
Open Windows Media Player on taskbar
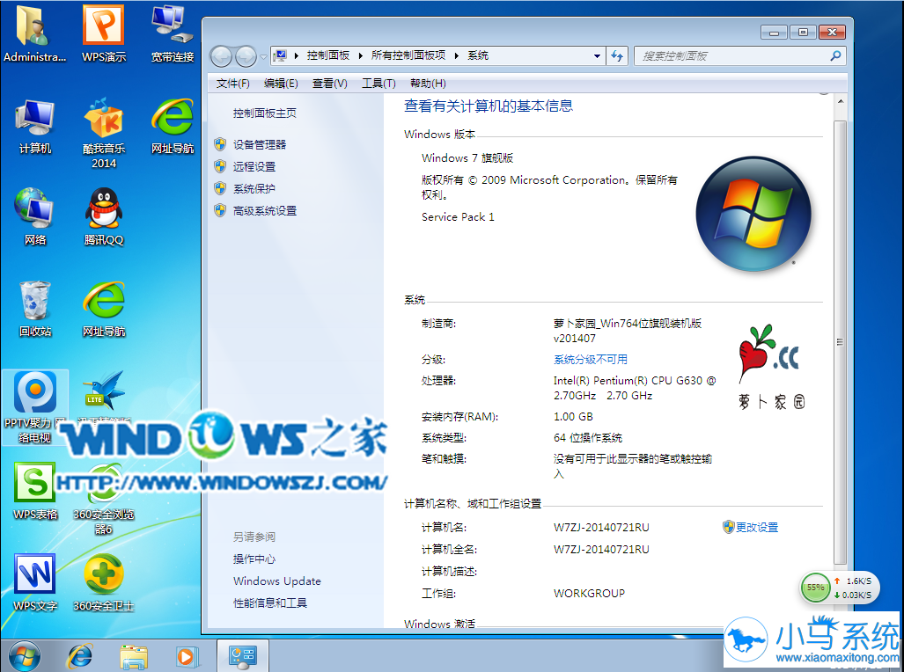point(187,656)
